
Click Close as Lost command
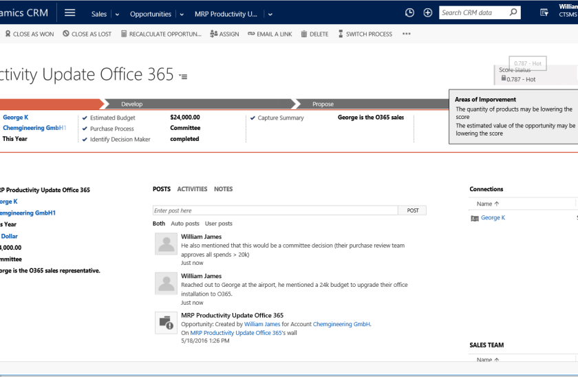[x=87, y=34]
